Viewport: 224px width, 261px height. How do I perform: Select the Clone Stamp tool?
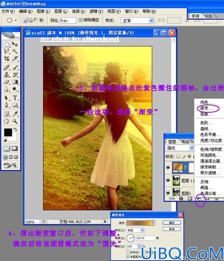coord(7,75)
